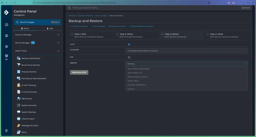This screenshot has height=137, width=256.
Task: Click the logout icon at bottom left
Action: (6, 131)
